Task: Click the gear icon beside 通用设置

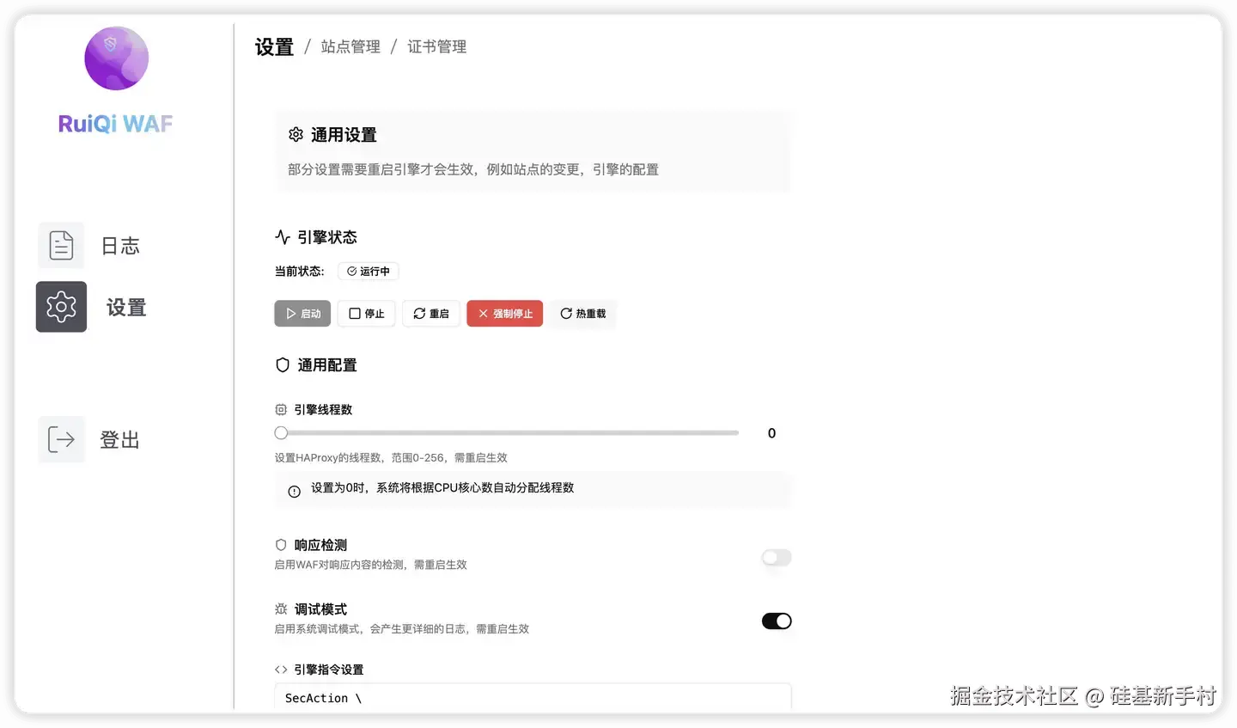Action: click(x=296, y=134)
